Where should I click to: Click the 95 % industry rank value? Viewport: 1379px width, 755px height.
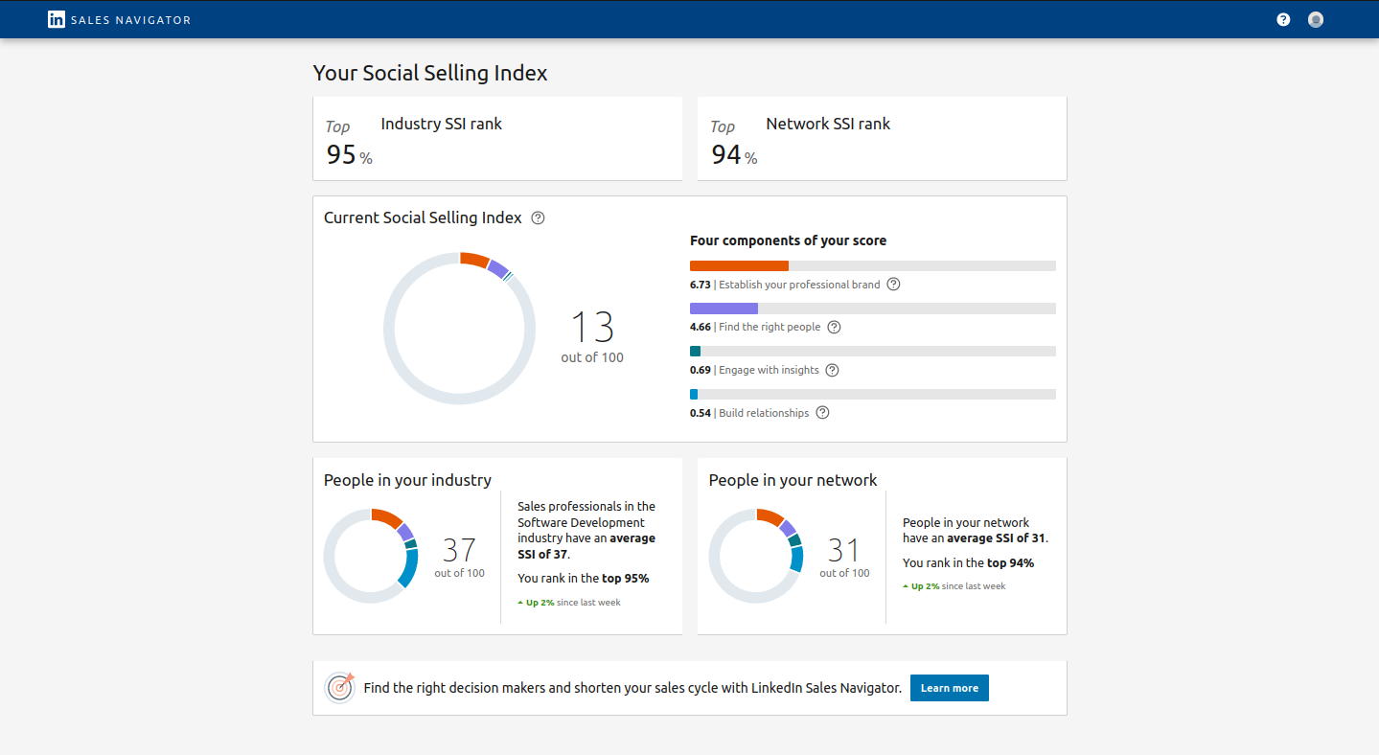click(x=349, y=154)
